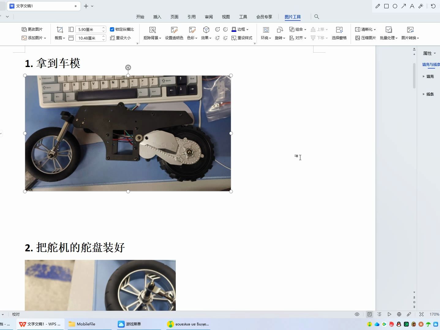440x330 pixels.
Task: Switch to the 引用 References tab
Action: 192,17
